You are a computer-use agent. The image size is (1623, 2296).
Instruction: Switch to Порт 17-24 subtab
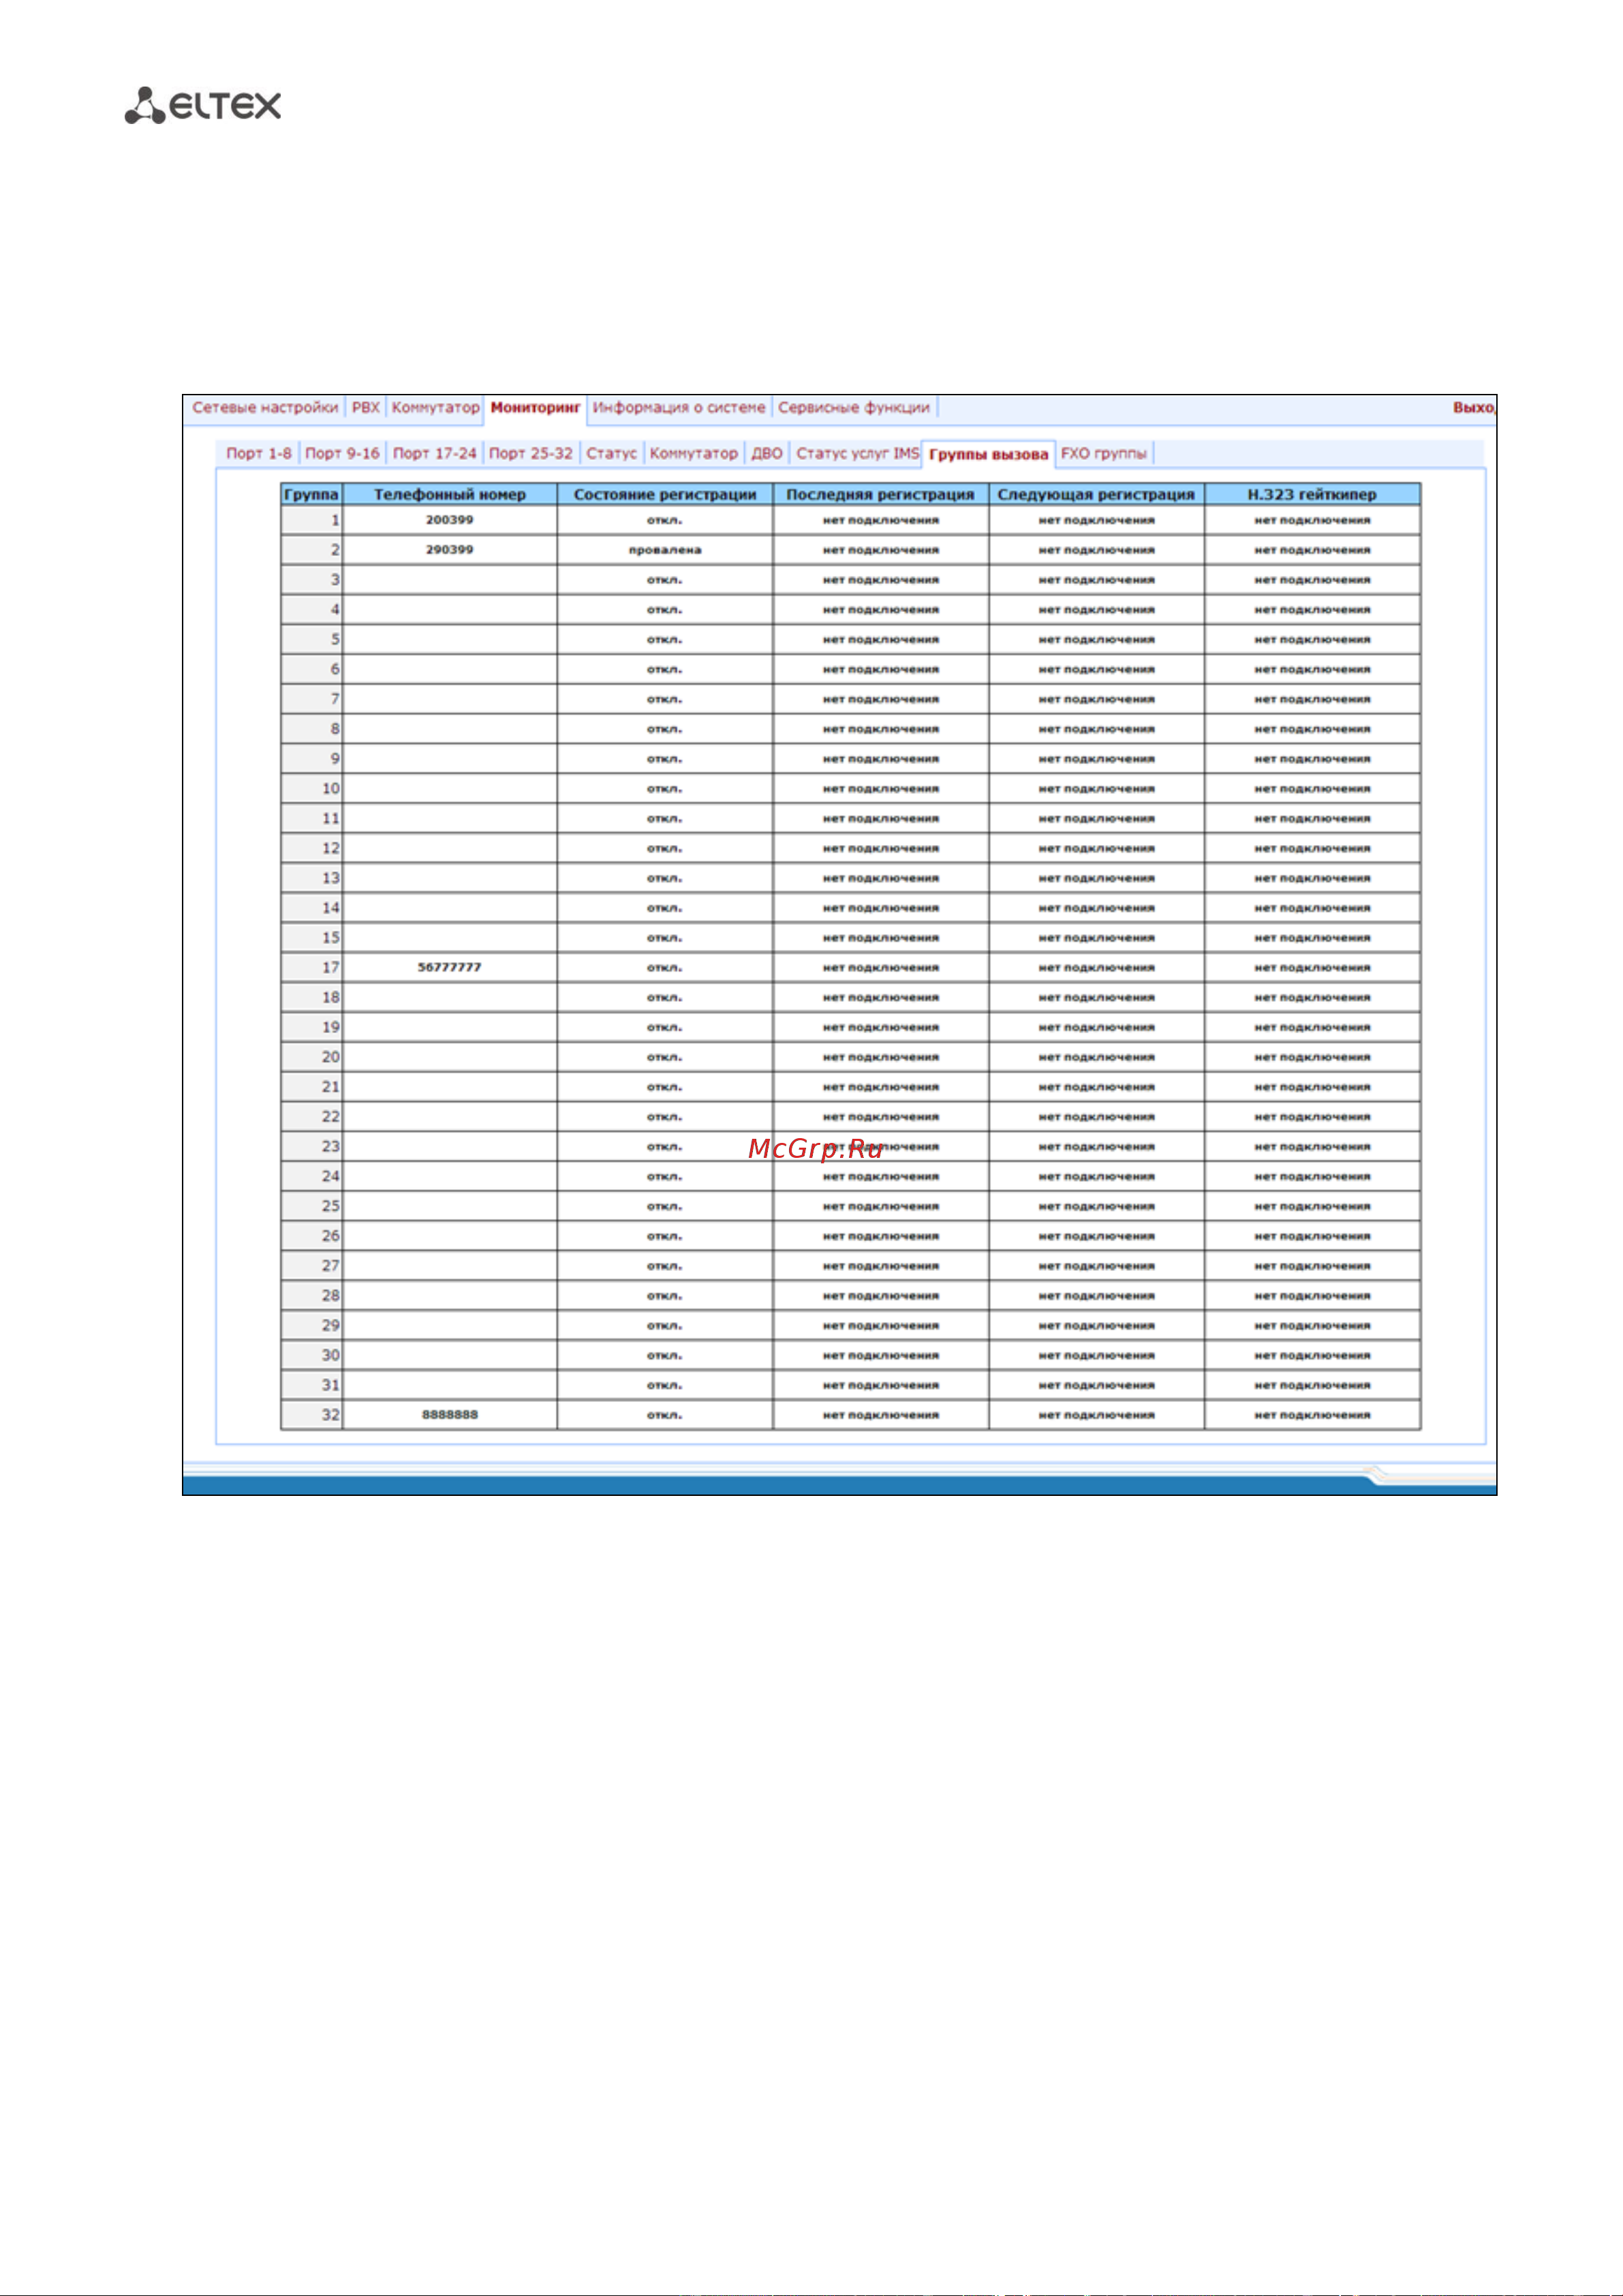(434, 454)
